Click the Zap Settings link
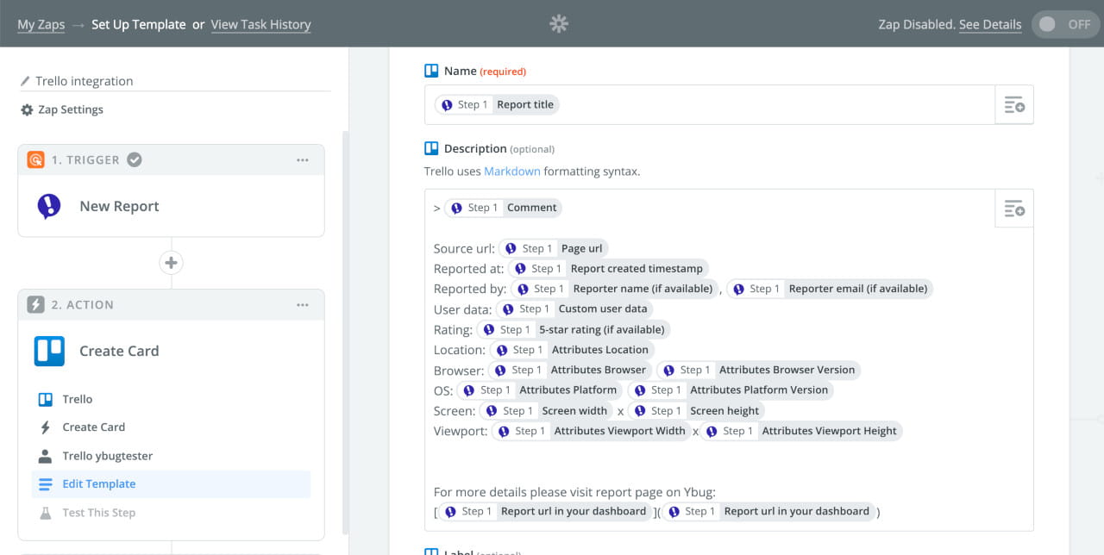1104x555 pixels. coord(71,109)
